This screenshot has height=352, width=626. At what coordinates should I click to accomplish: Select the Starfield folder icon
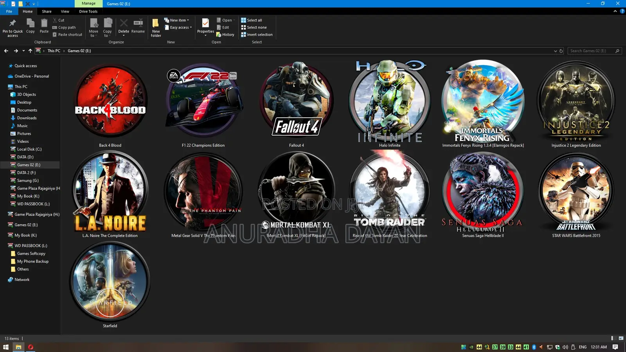110,281
